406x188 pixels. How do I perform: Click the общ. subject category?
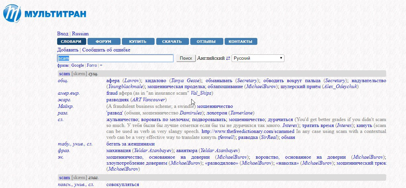pyautogui.click(x=63, y=80)
